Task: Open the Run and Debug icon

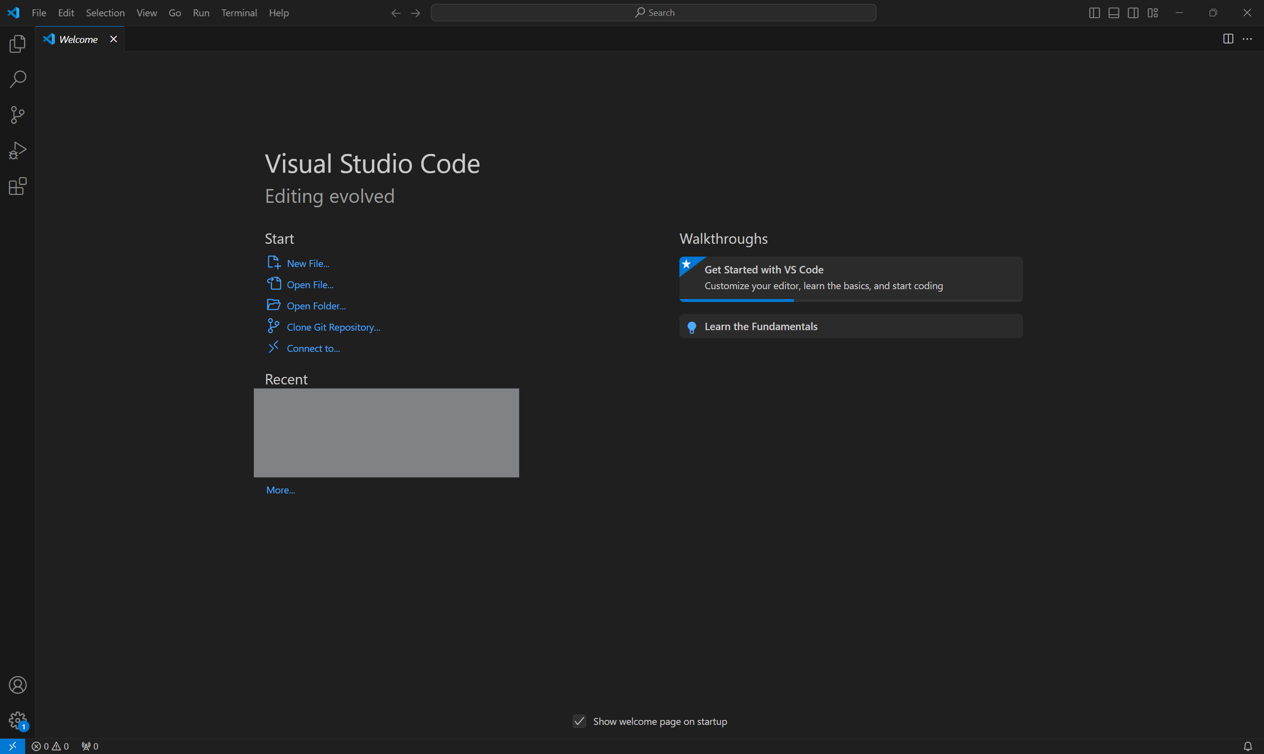Action: 17,151
